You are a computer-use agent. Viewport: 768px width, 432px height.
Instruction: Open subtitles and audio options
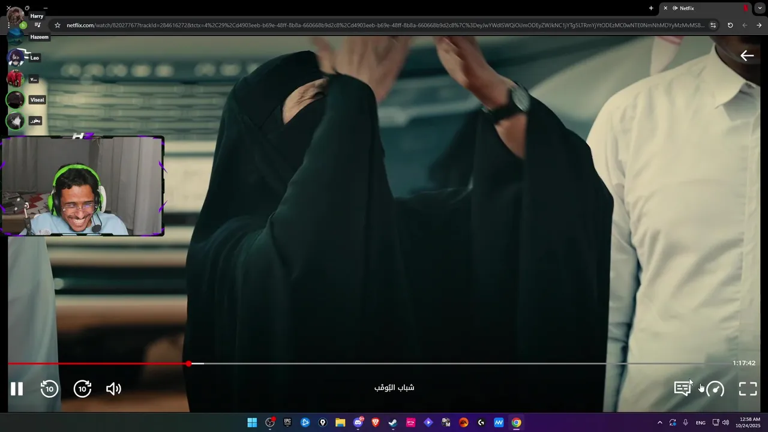[x=682, y=389]
